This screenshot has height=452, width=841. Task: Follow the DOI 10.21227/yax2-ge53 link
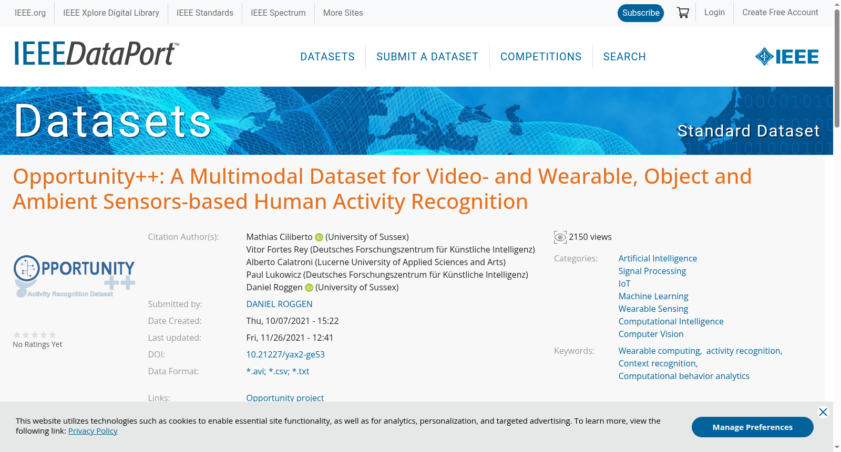285,355
